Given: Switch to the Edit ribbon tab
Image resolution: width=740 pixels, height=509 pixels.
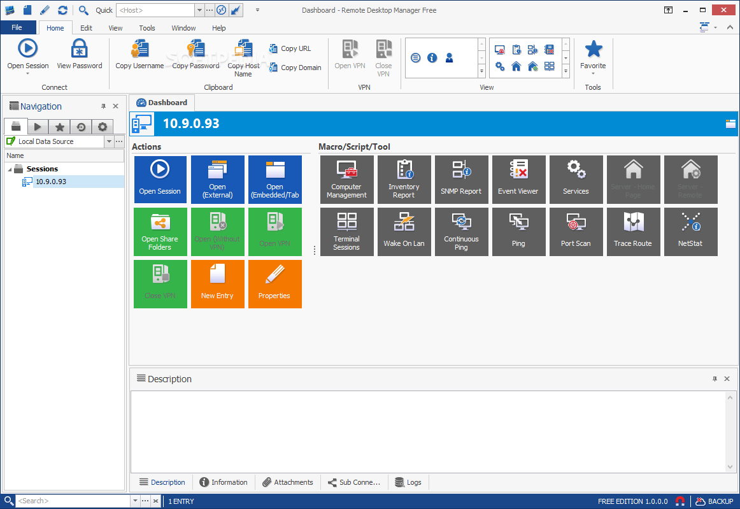Looking at the screenshot, I should [x=86, y=28].
